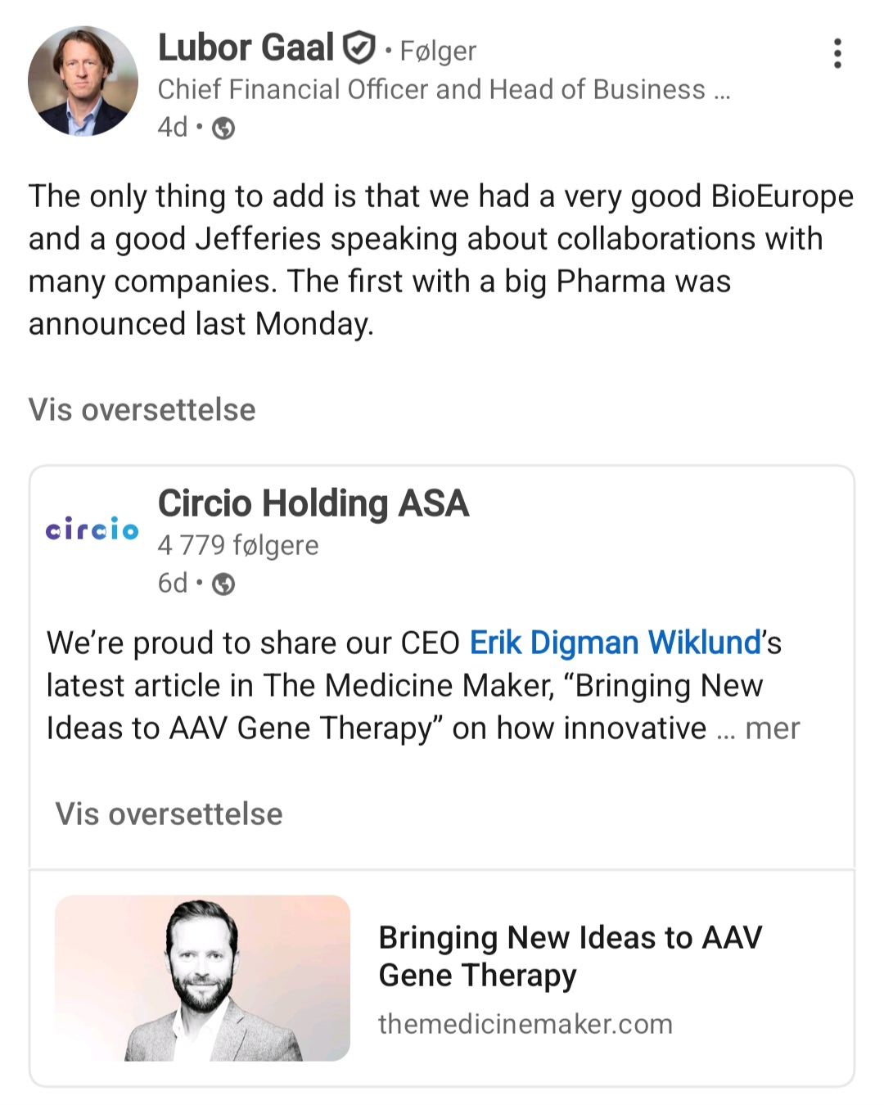Open the Erik Digman Wiklund profile link
The height and width of the screenshot is (1105, 884).
(616, 643)
